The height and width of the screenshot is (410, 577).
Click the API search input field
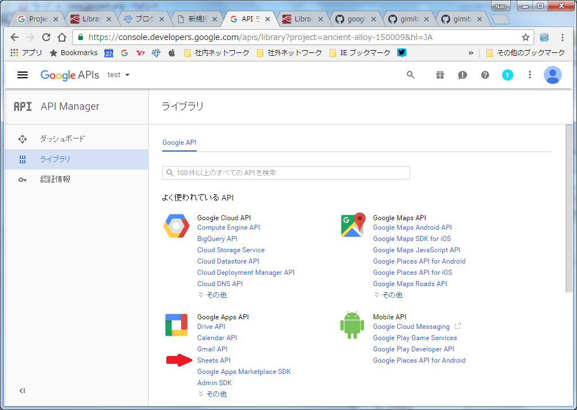286,173
